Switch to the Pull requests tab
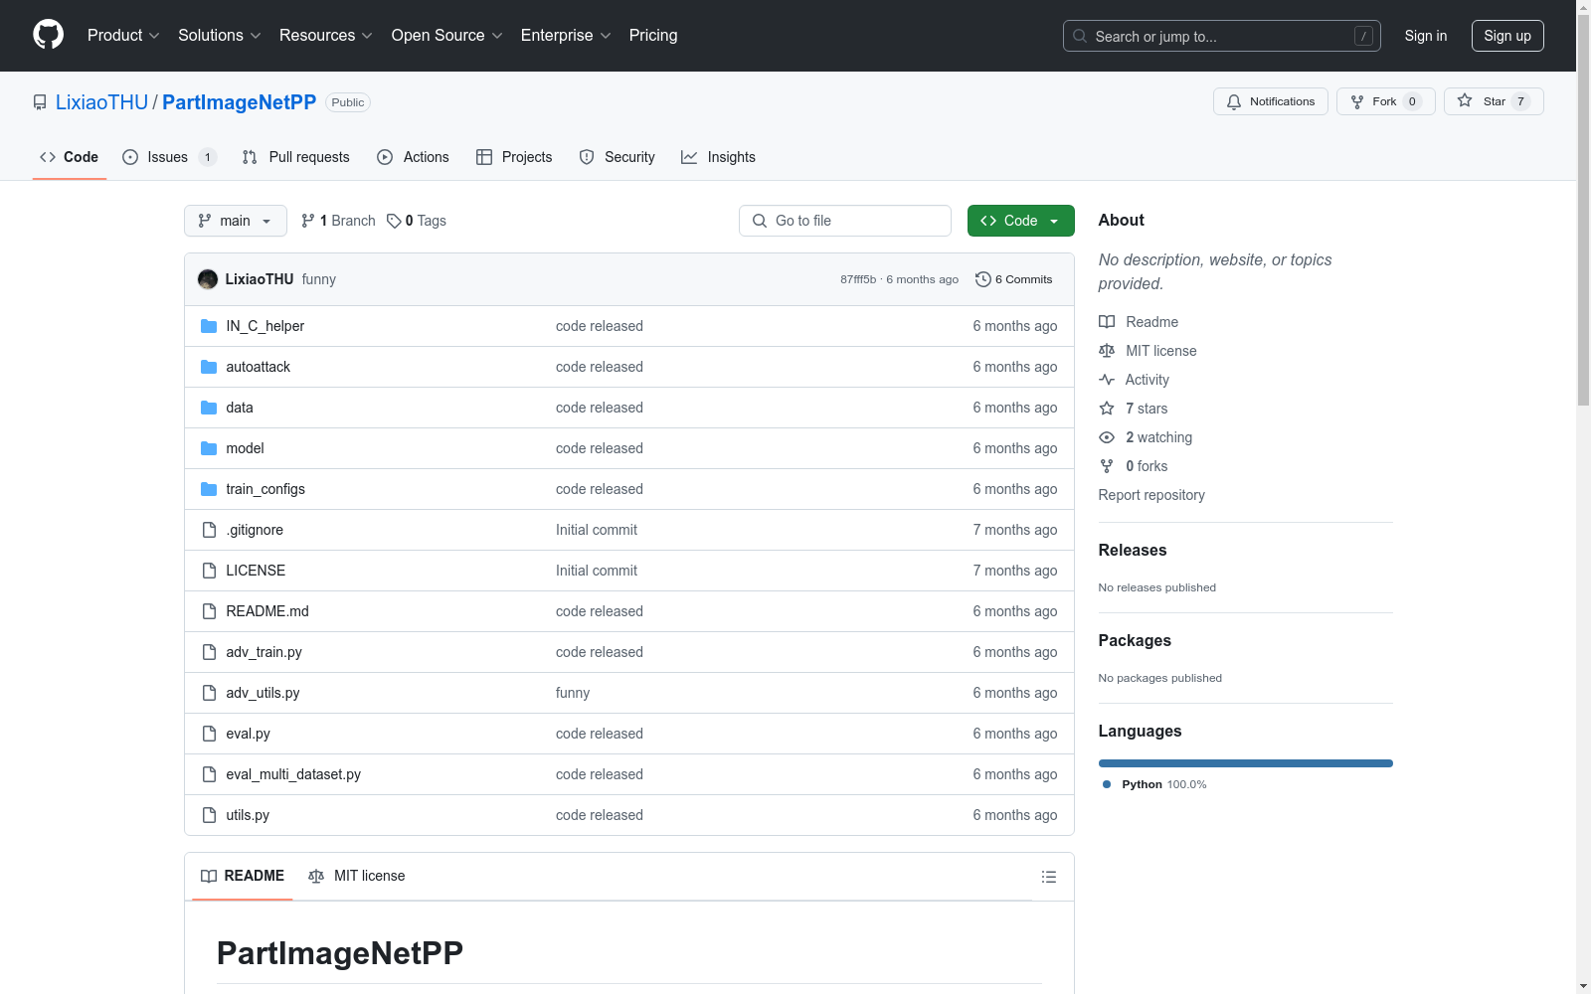This screenshot has width=1591, height=994. pyautogui.click(x=295, y=157)
